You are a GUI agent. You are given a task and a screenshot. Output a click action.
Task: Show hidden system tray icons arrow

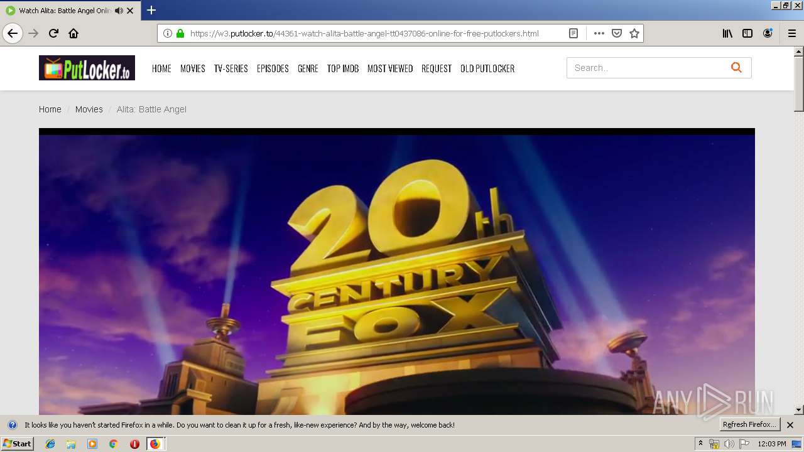[700, 443]
